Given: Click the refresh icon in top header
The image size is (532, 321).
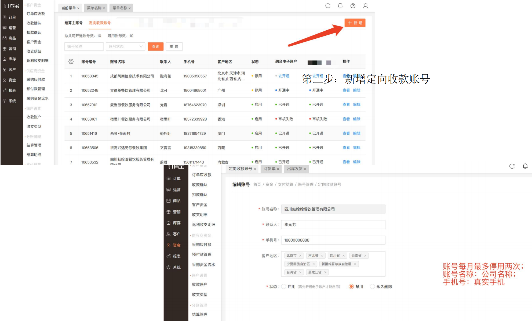Looking at the screenshot, I should point(328,6).
